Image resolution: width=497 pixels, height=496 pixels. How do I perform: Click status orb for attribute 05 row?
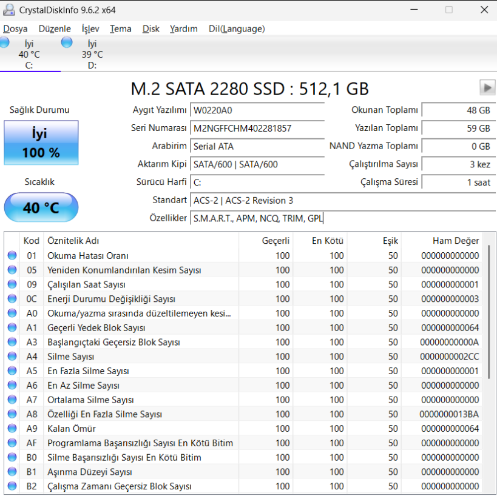(12, 270)
